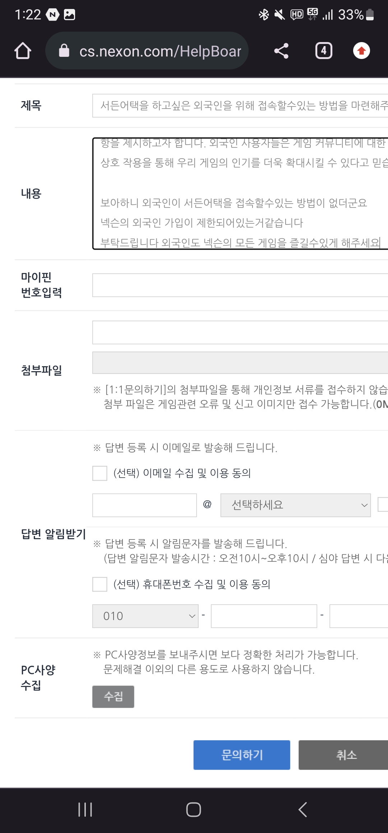Expand the 010 phone prefix dropdown
Screen dimensions: 388x833
(145, 616)
